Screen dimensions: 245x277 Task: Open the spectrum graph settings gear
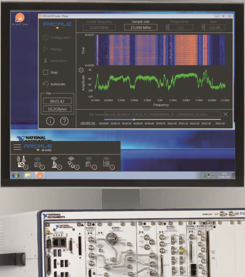tap(81, 70)
